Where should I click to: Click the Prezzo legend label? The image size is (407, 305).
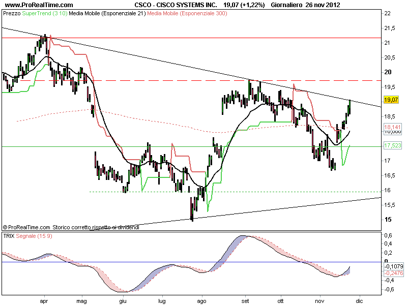tap(12, 13)
